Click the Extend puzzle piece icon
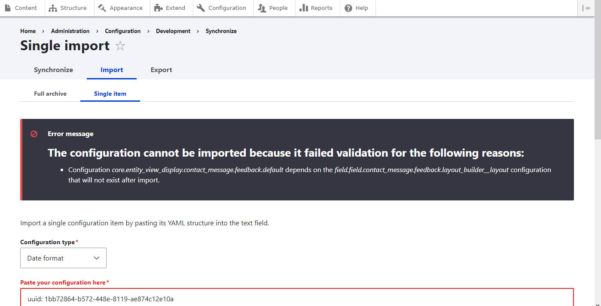 (158, 8)
